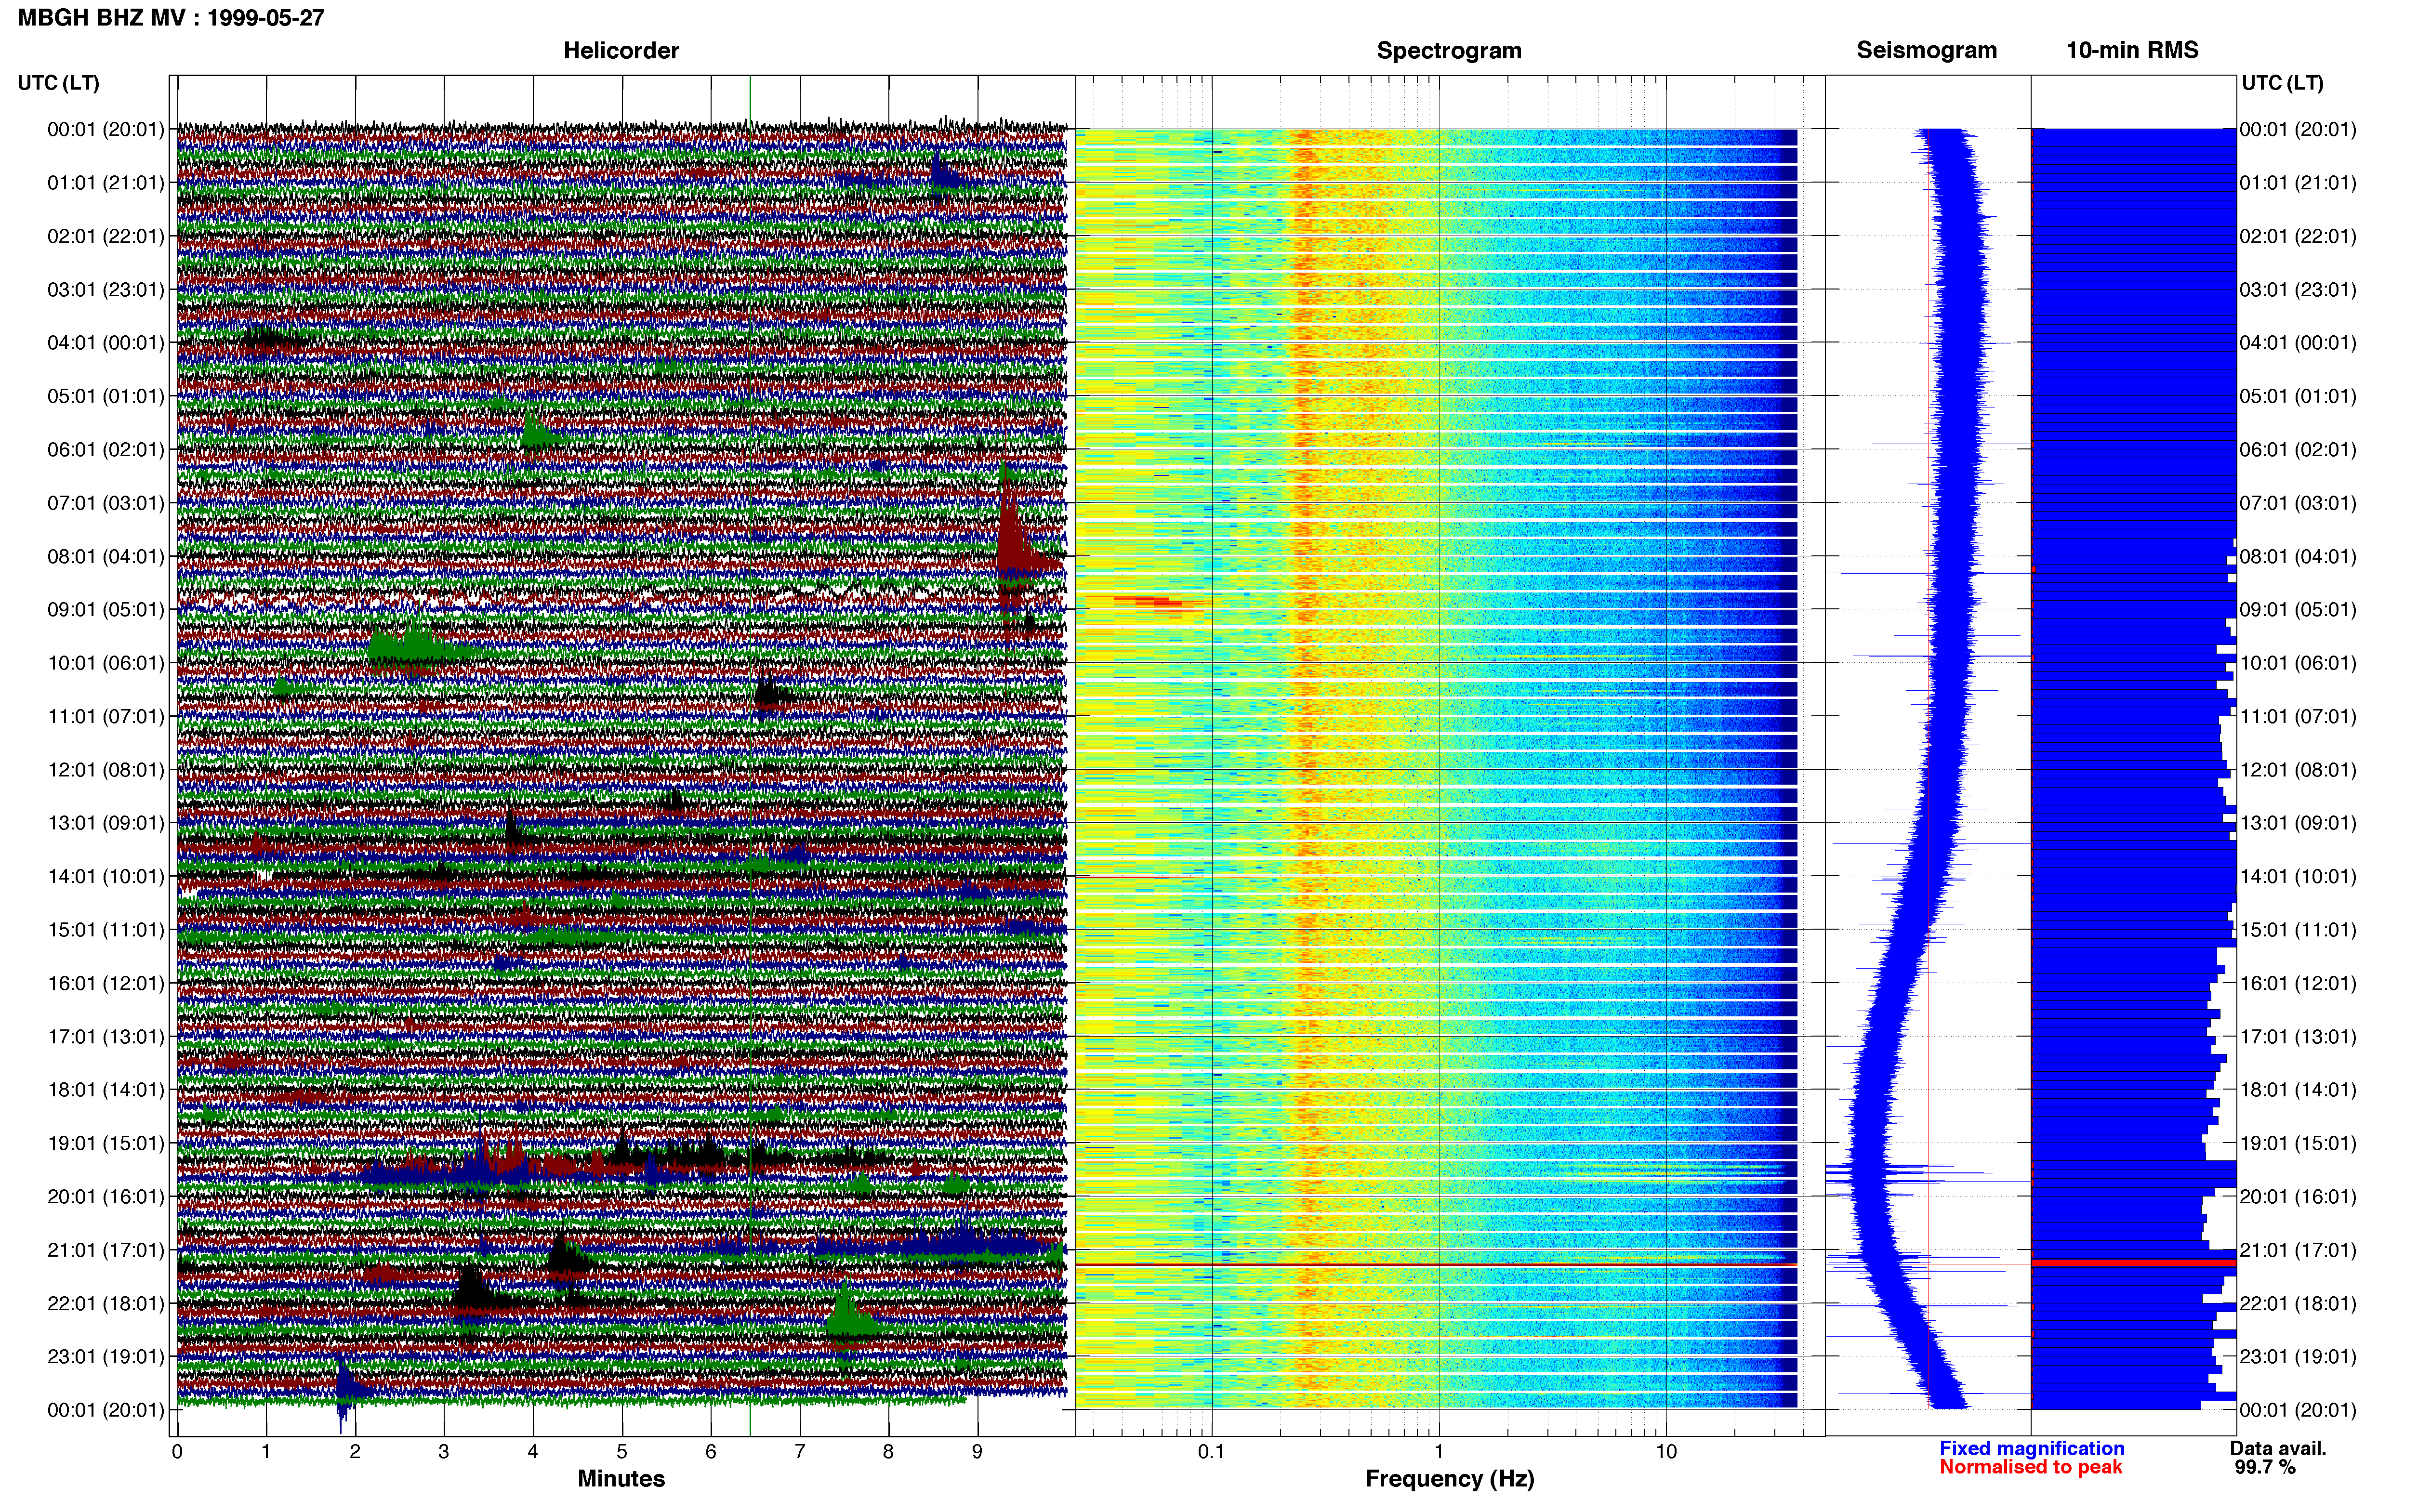
Task: Click the minute tick label '9'
Action: click(977, 1451)
